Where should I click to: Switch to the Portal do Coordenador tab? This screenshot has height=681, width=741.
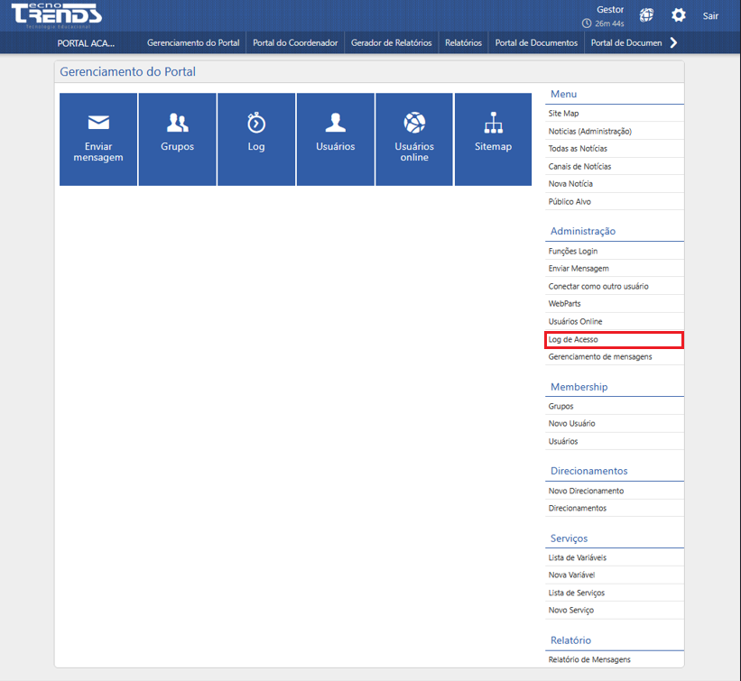(296, 41)
